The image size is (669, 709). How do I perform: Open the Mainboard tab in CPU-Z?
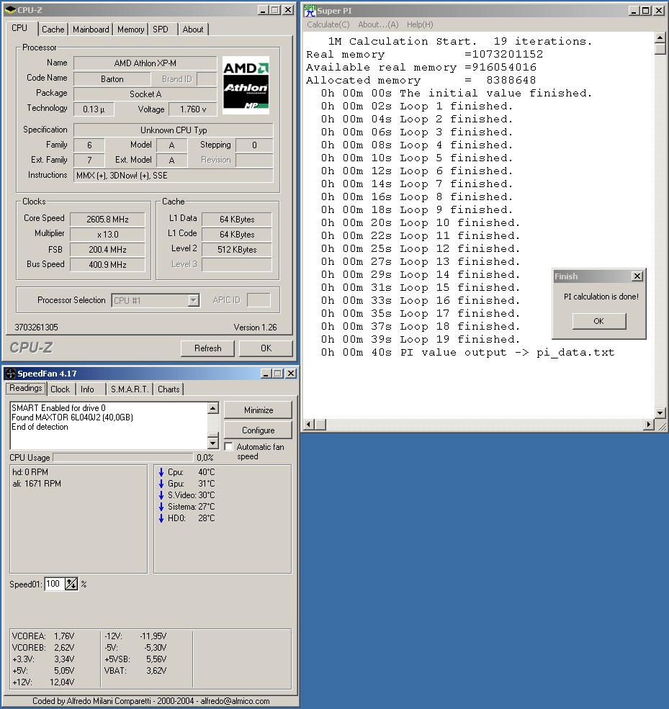(x=91, y=30)
